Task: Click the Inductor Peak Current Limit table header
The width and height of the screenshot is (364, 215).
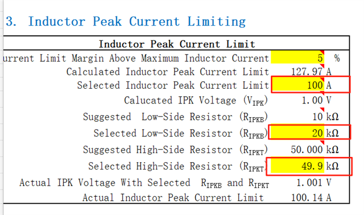Action: point(177,44)
